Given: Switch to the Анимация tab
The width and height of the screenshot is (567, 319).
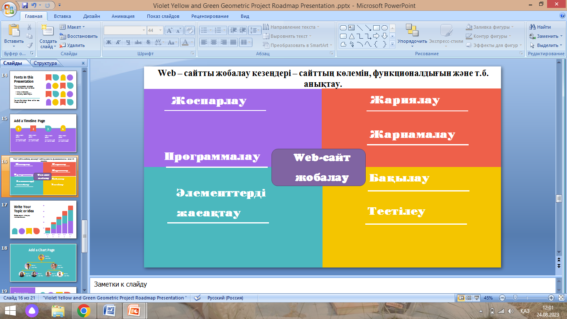Looking at the screenshot, I should [x=123, y=16].
